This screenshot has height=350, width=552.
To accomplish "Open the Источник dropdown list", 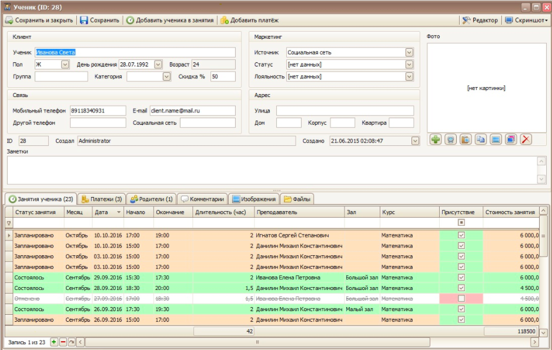I will click(x=409, y=52).
